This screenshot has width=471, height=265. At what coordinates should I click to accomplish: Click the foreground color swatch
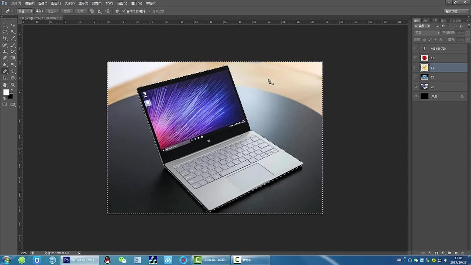pos(6,92)
